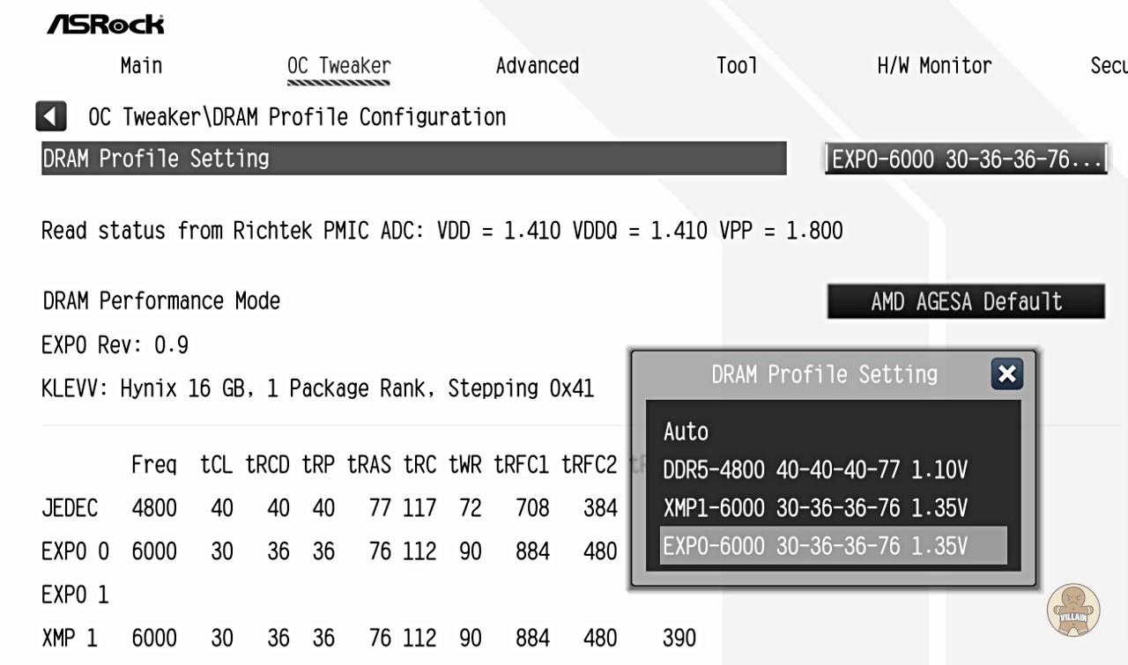Click the tRP column header
The width and height of the screenshot is (1128, 665).
318,465
